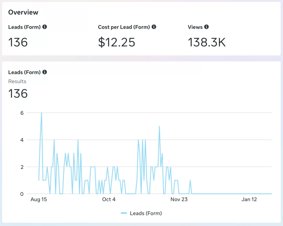The height and width of the screenshot is (226, 283).
Task: Select the Jan 12 x-axis date label
Action: tap(249, 199)
